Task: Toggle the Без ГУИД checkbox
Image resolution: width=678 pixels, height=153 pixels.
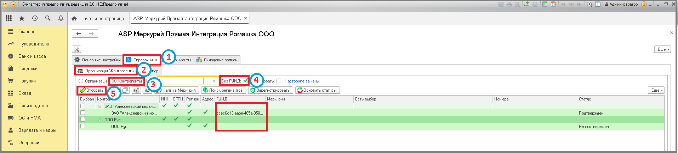Action: coord(245,81)
